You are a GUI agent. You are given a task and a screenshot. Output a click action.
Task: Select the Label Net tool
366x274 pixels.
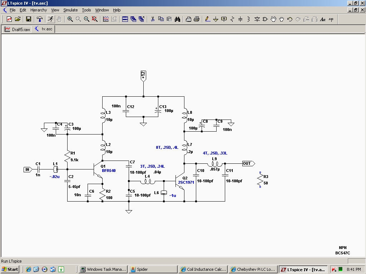click(x=224, y=19)
